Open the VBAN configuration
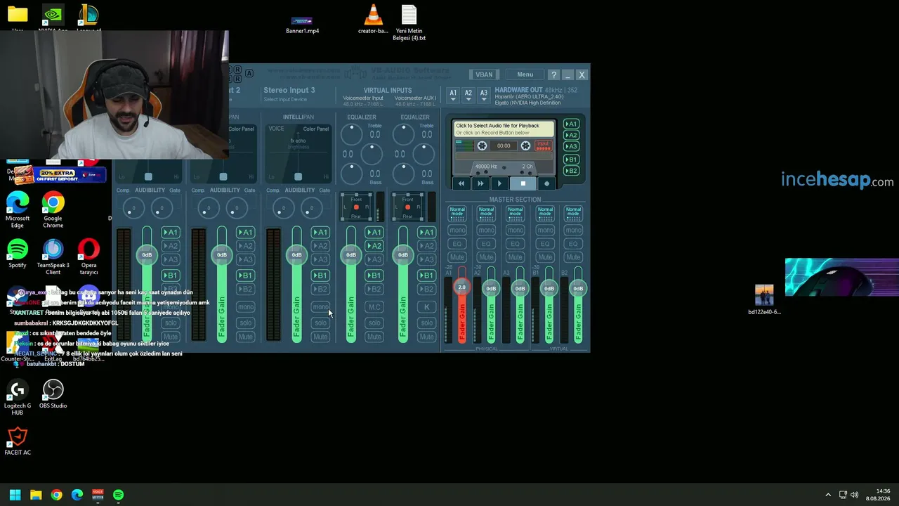This screenshot has width=899, height=506. tap(484, 74)
